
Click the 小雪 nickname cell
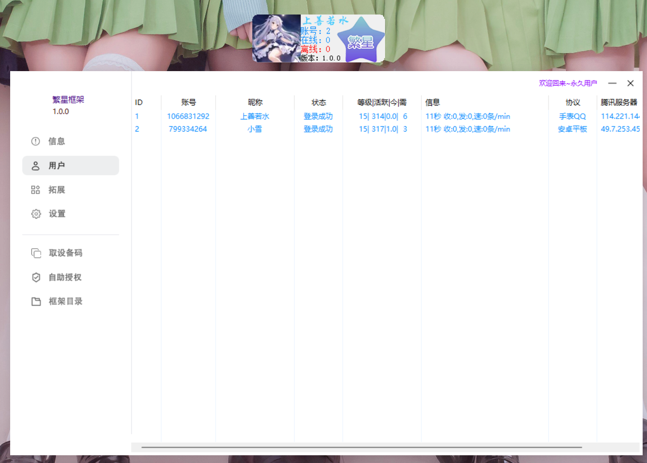coord(255,129)
